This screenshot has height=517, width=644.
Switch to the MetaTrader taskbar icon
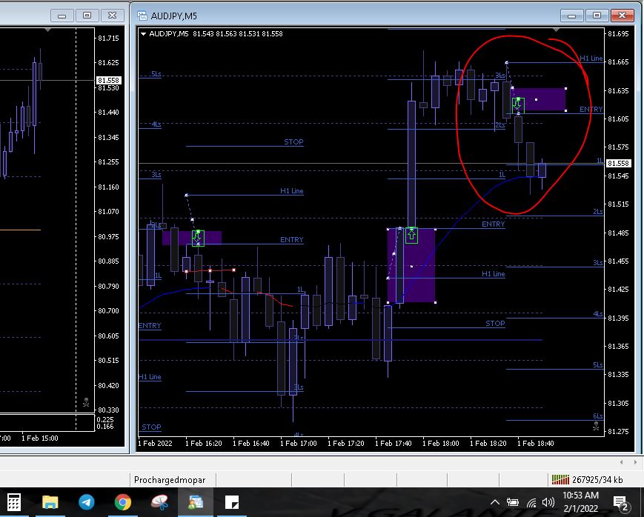[x=196, y=502]
